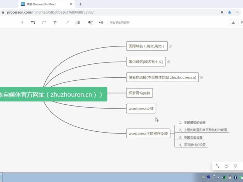Toggle the eye view-mode icon
The height and width of the screenshot is (182, 243).
(226, 166)
